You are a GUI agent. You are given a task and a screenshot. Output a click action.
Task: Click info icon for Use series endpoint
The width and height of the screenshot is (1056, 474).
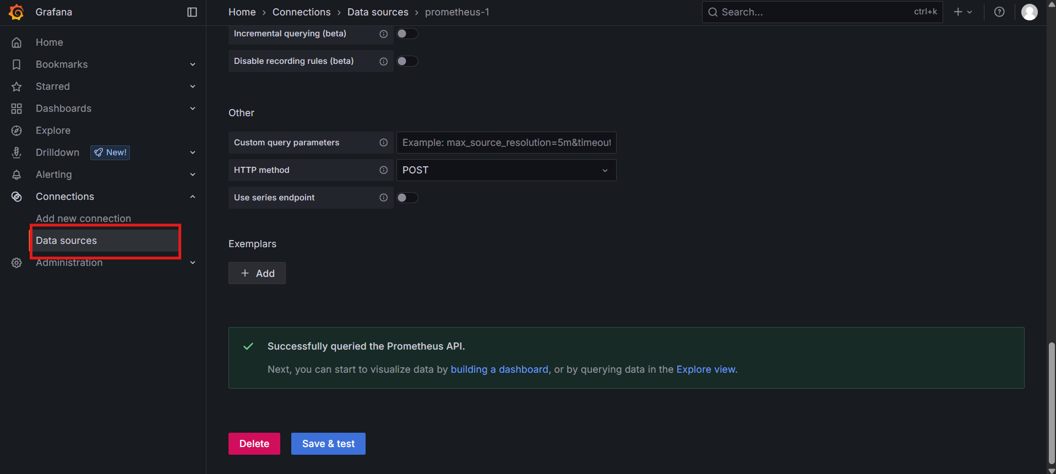pyautogui.click(x=384, y=198)
